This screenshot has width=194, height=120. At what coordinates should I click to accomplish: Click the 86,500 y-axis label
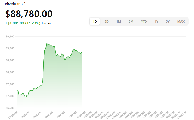coord(10,108)
